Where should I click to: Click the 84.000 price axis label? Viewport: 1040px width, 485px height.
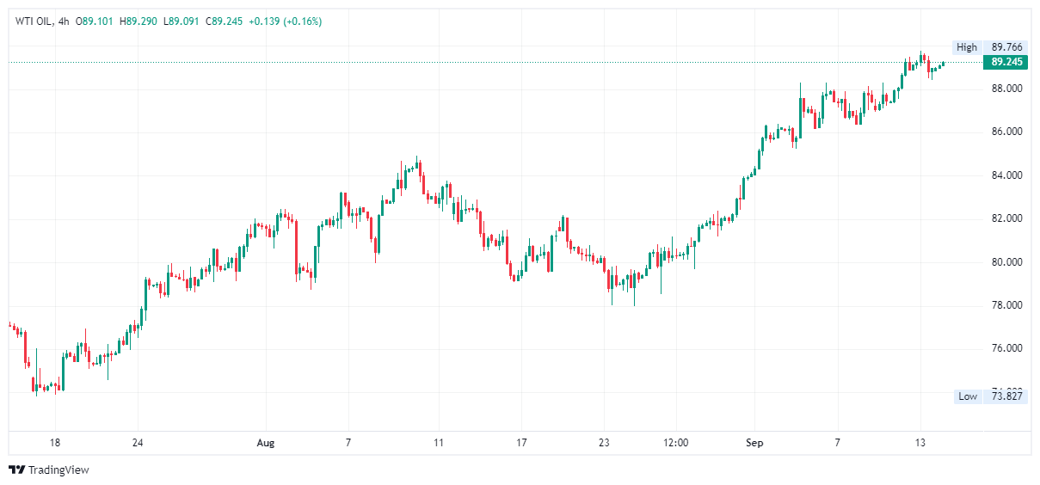[1006, 175]
